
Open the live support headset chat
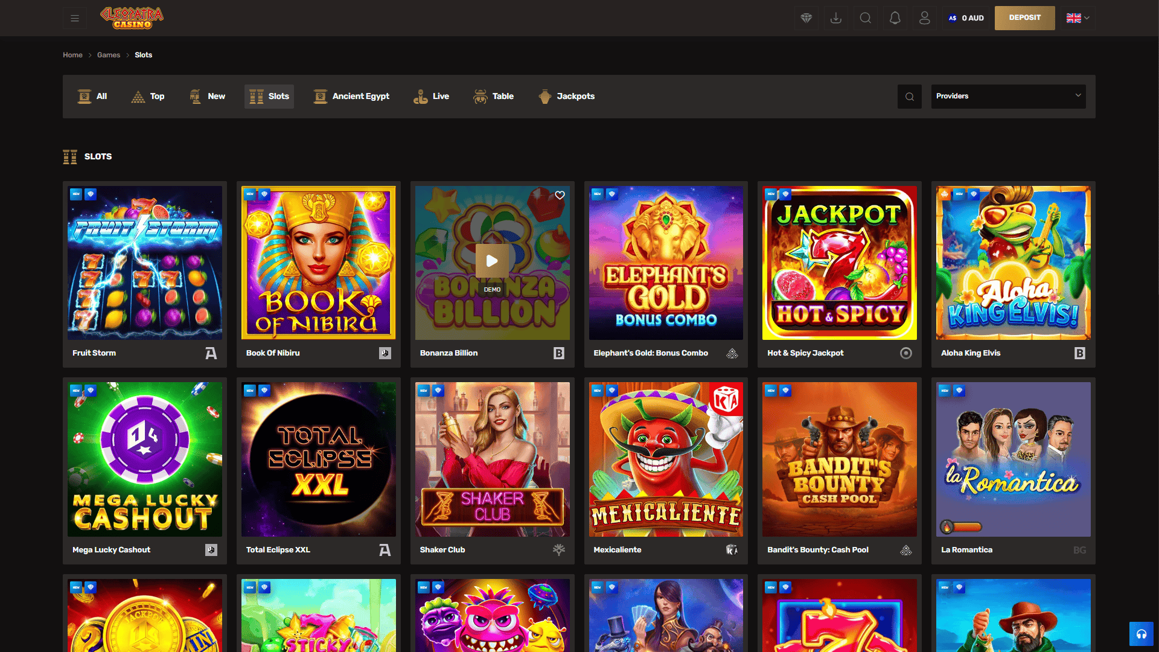pos(1141,634)
